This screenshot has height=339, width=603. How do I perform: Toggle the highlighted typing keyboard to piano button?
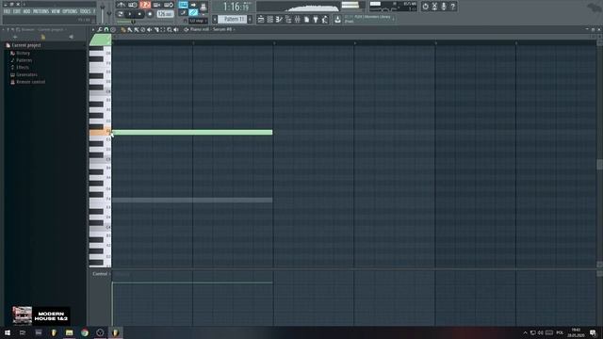(183, 5)
